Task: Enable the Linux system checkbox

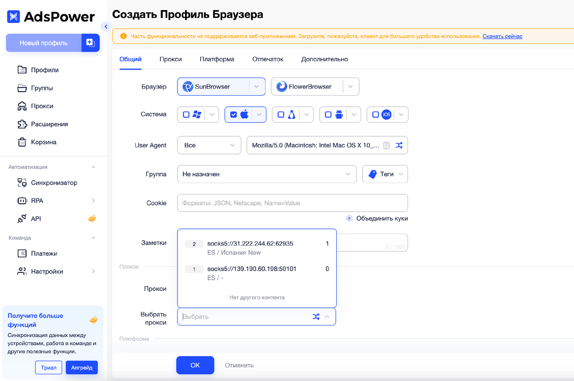Action: click(281, 115)
